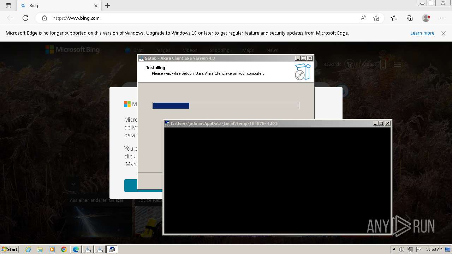Open the volume tray icon
This screenshot has width=452, height=254.
pyautogui.click(x=402, y=249)
